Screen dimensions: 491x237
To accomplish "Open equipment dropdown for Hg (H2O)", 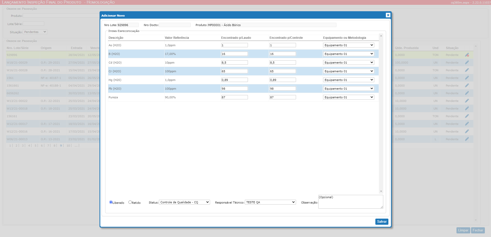I will [348, 80].
